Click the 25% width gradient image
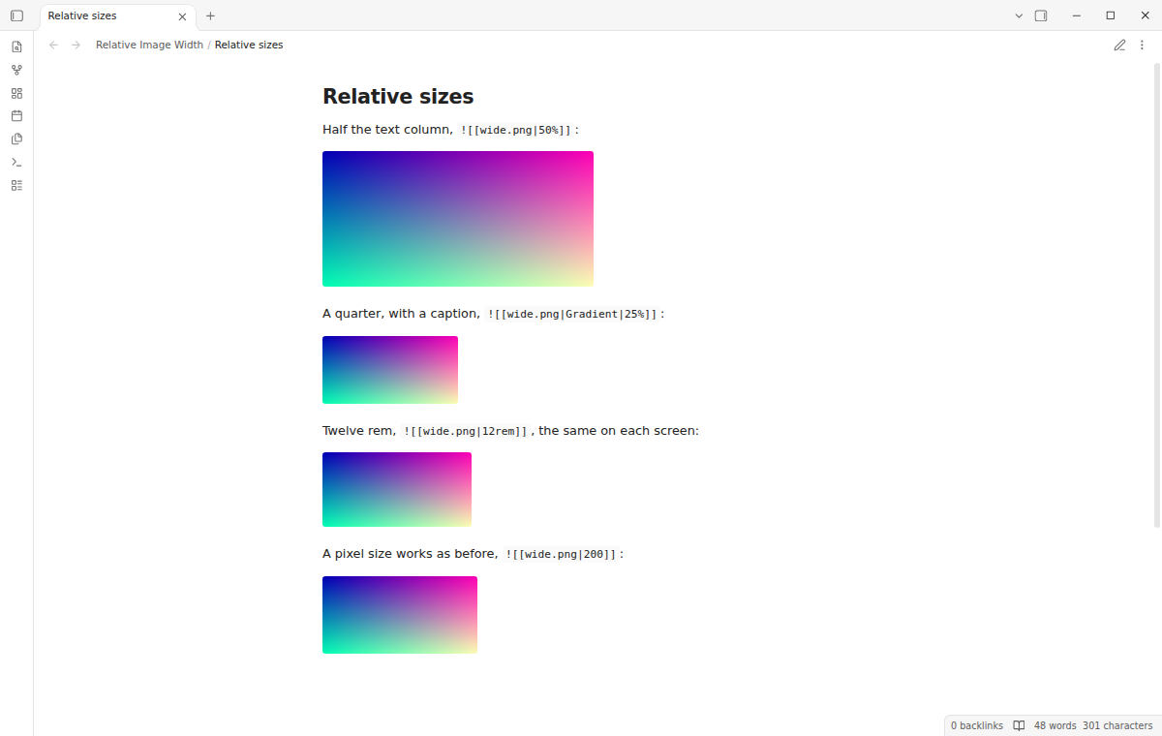1162x736 pixels. click(x=390, y=370)
